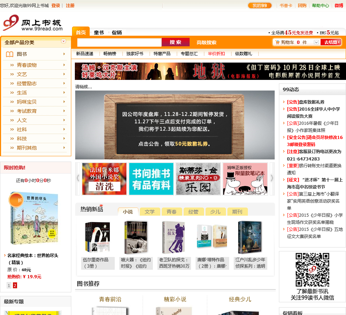Open the 帮助中心 help link
Image resolution: width=346 pixels, height=315 pixels.
pyautogui.click(x=321, y=6)
